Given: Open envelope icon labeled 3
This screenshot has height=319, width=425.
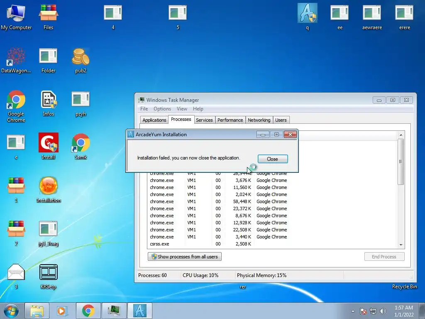Looking at the screenshot, I should (x=16, y=276).
